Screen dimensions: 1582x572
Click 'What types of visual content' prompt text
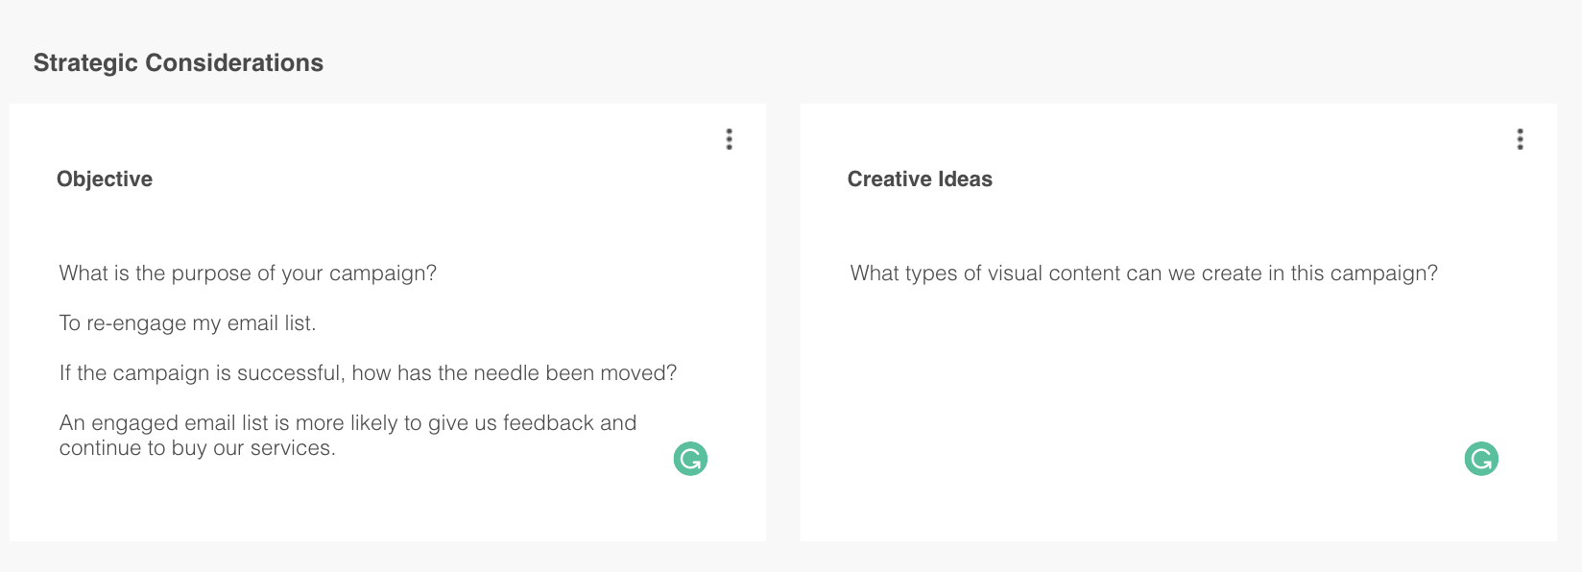coord(1144,274)
